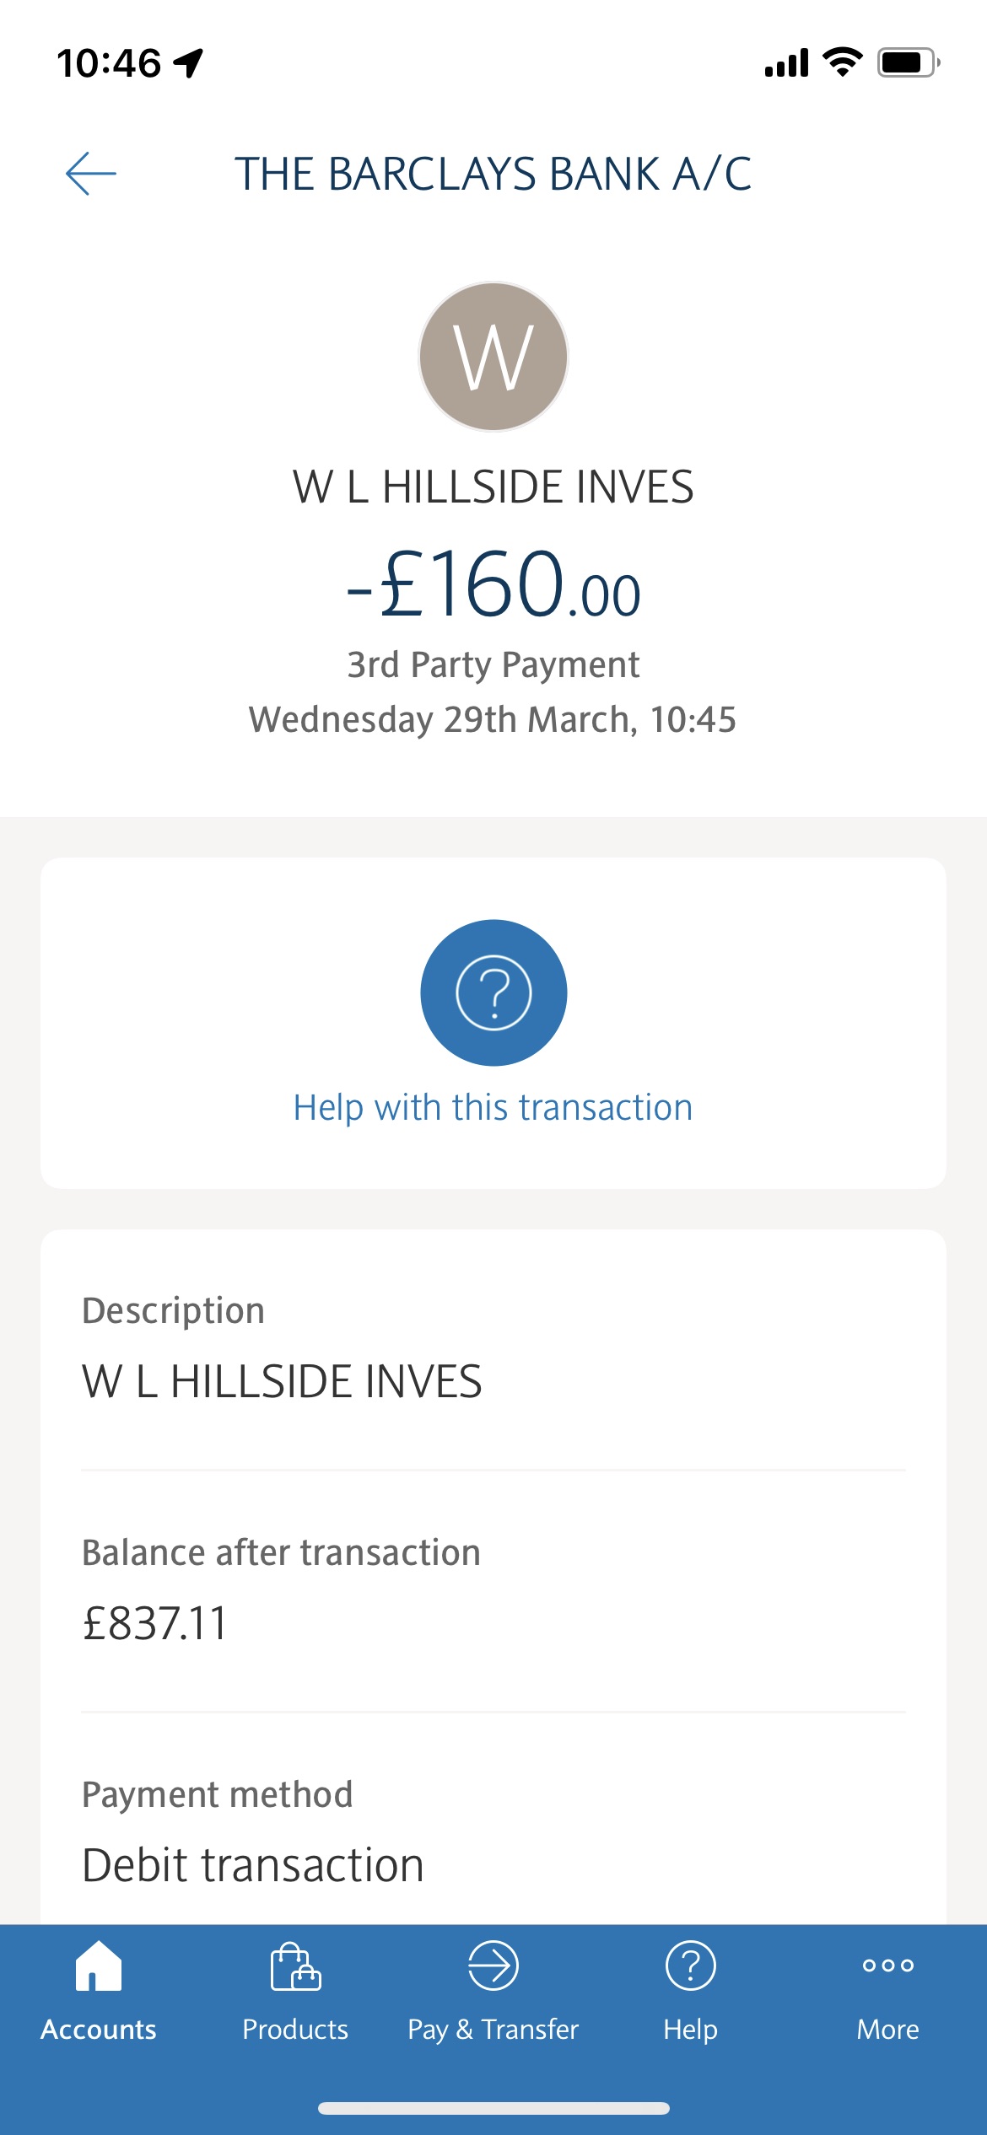Viewport: 987px width, 2135px height.
Task: Tap the home indicator bar at bottom
Action: (x=493, y=2108)
